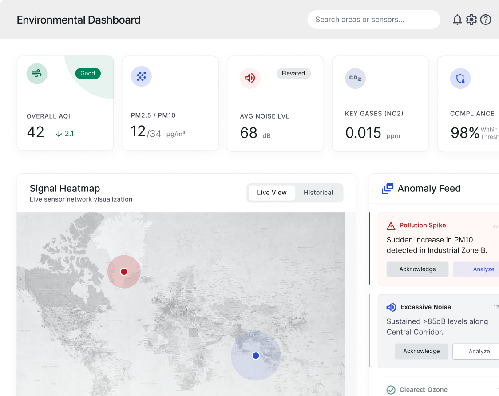Viewport: 499px width, 396px height.
Task: Click the speaker icon beside Excessive Noise
Action: click(x=391, y=307)
